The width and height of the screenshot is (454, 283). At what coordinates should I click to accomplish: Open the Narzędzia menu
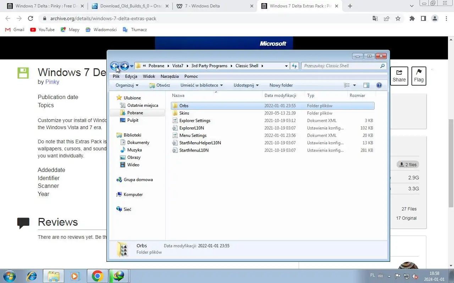[170, 76]
